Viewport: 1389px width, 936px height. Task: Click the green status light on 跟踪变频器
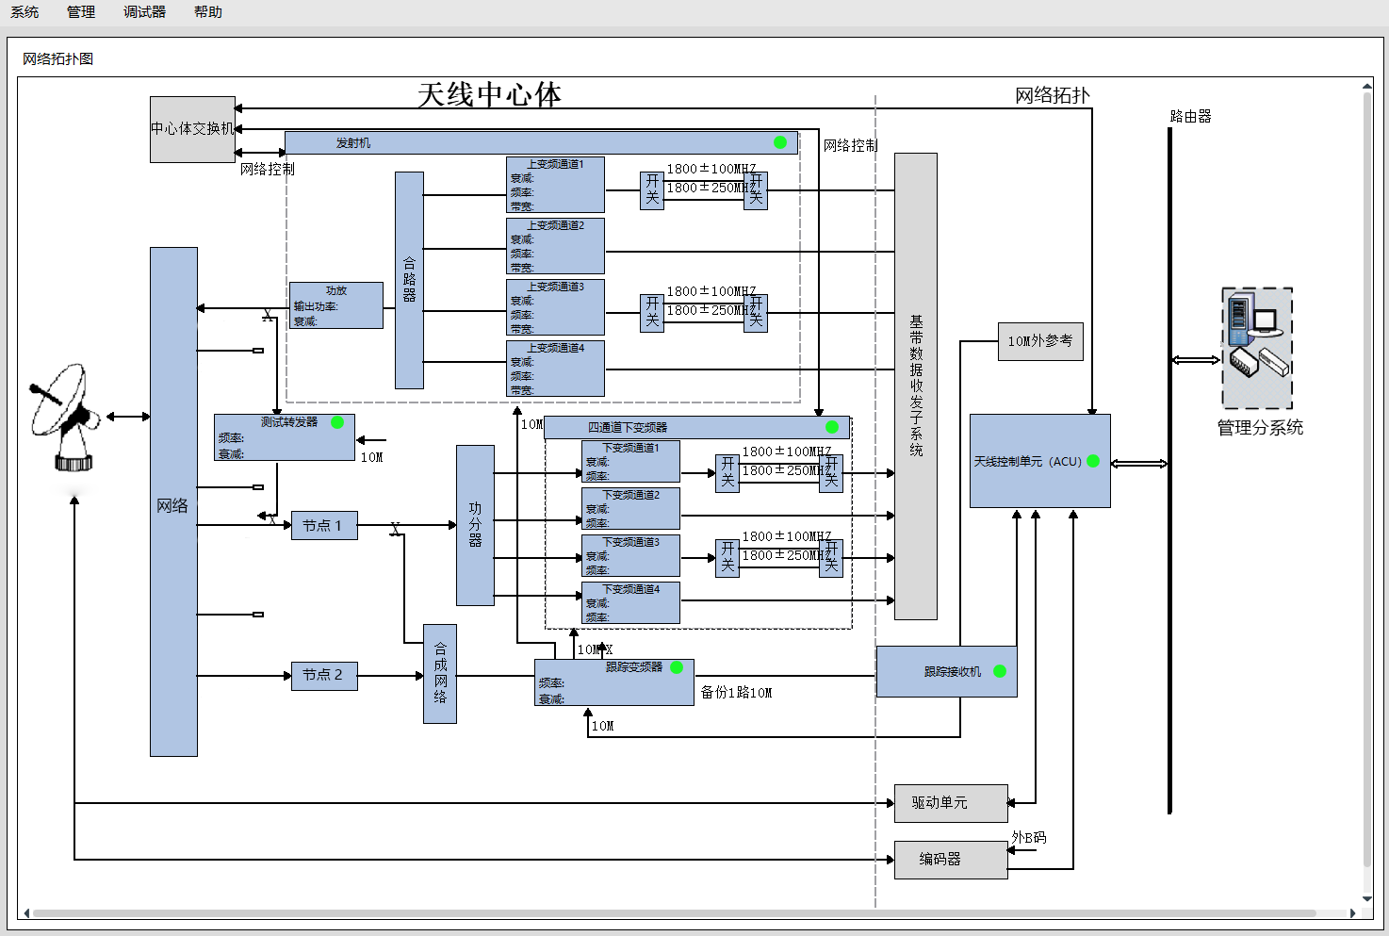click(x=677, y=667)
